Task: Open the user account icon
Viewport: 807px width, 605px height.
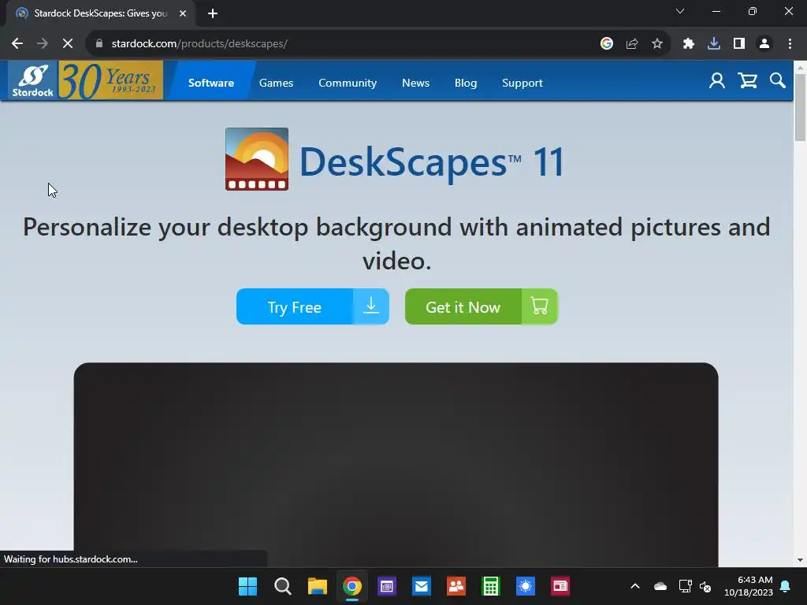Action: click(717, 81)
